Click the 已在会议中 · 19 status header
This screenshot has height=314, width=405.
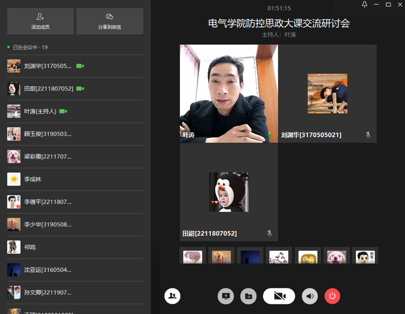click(x=27, y=47)
